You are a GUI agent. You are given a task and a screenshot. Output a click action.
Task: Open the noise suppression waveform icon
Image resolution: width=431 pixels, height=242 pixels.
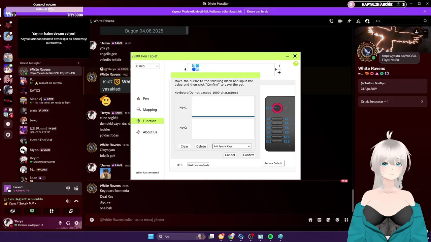(68, 201)
